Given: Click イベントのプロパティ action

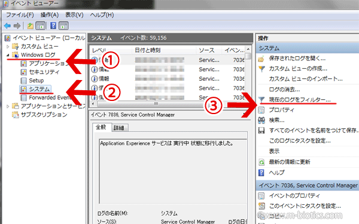Looking at the screenshot, I should pyautogui.click(x=294, y=196).
